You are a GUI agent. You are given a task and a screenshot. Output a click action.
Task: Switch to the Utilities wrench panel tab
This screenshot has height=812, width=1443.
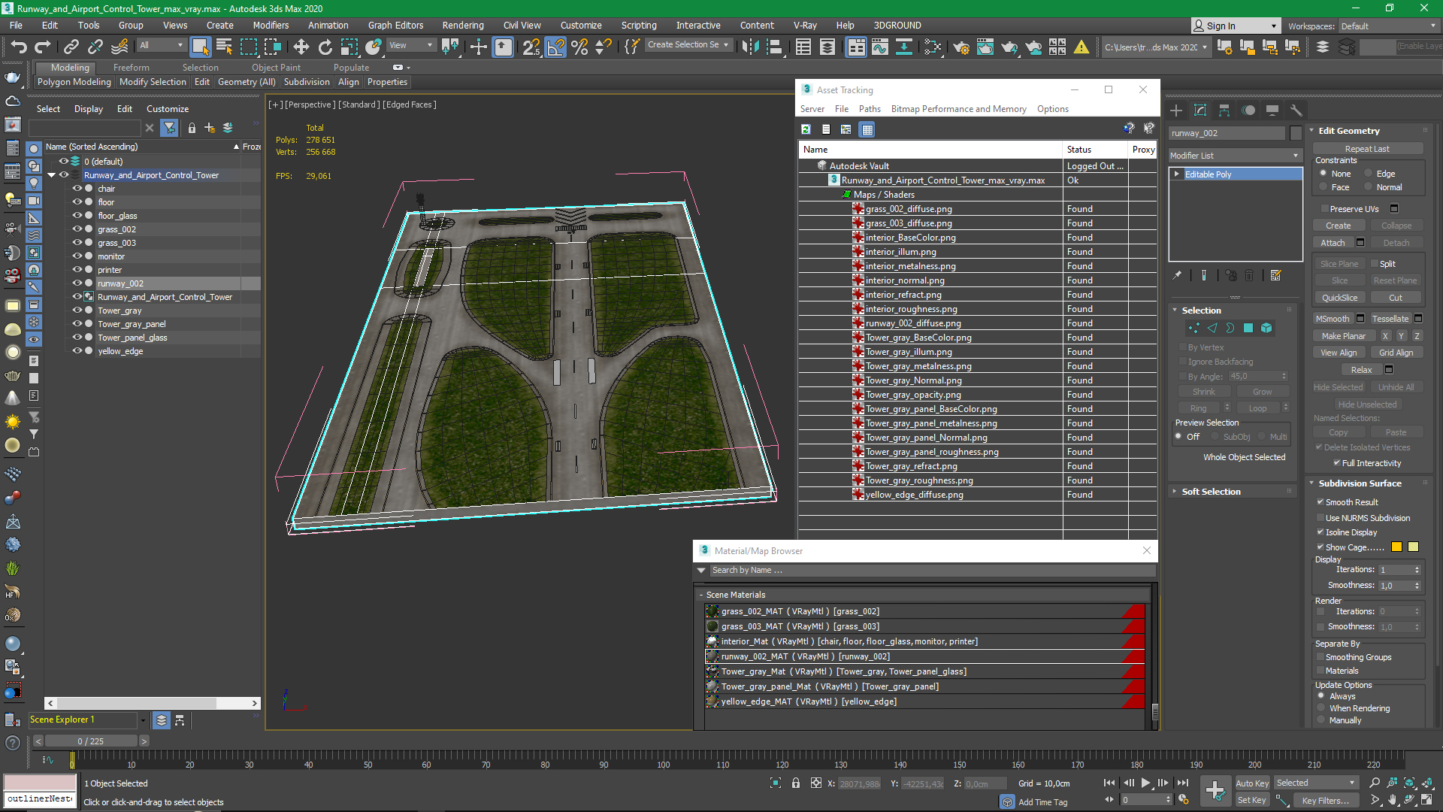pyautogui.click(x=1296, y=110)
